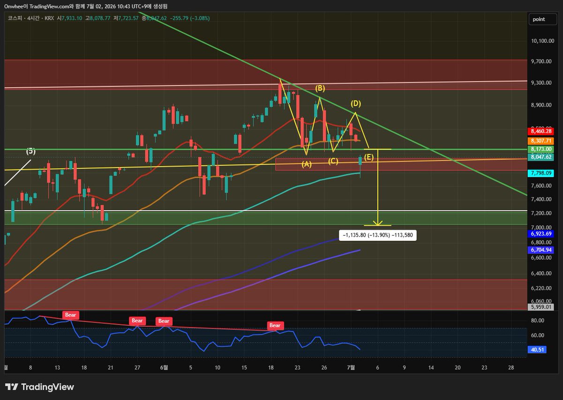Viewport: 563px width, 400px height.
Task: Click the 6,600.00 price axis label
Action: (x=541, y=257)
